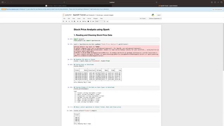
Task: Show Safari tab overview icon
Action: (222, 2)
